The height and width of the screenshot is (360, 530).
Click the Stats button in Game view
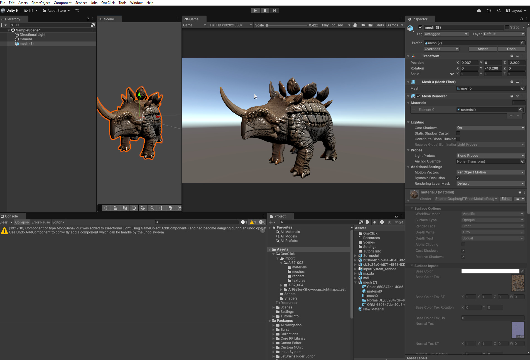[379, 25]
